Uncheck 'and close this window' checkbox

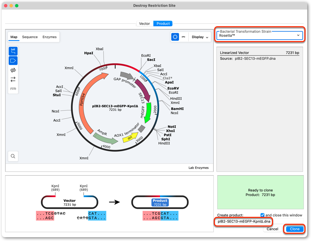tap(262, 215)
